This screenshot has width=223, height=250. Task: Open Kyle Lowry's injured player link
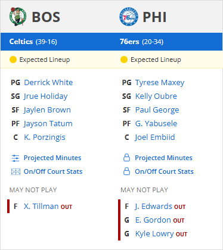(153, 234)
